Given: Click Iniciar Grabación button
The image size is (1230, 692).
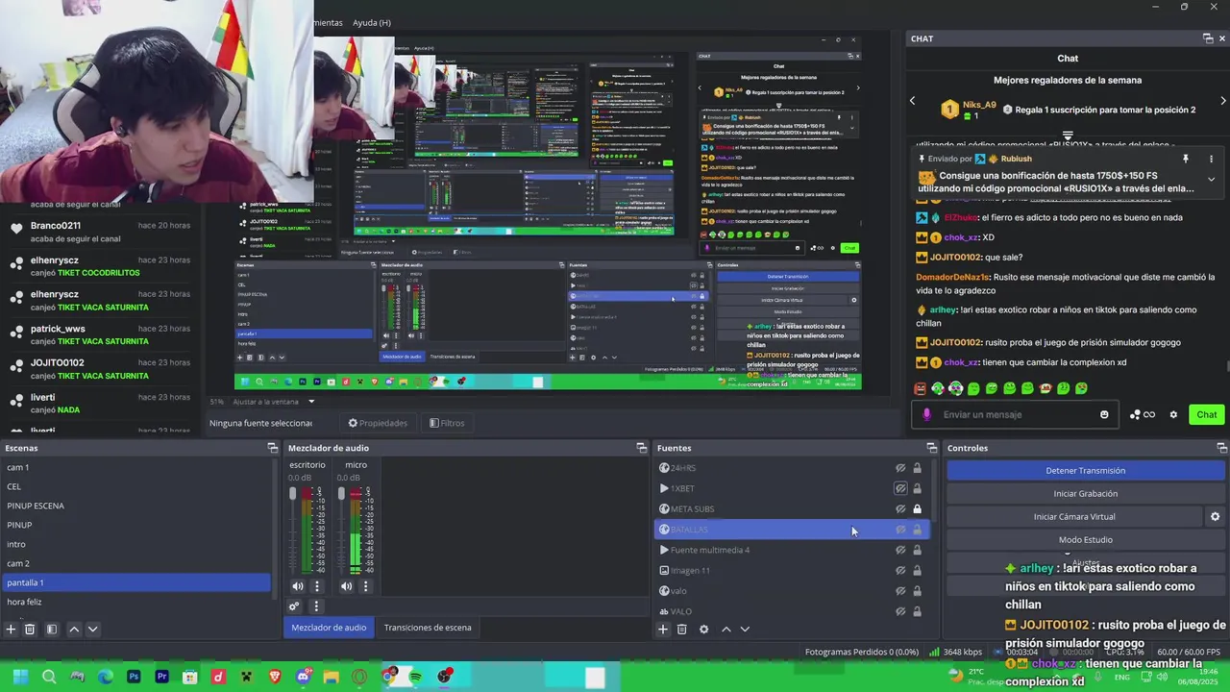Looking at the screenshot, I should coord(1085,494).
